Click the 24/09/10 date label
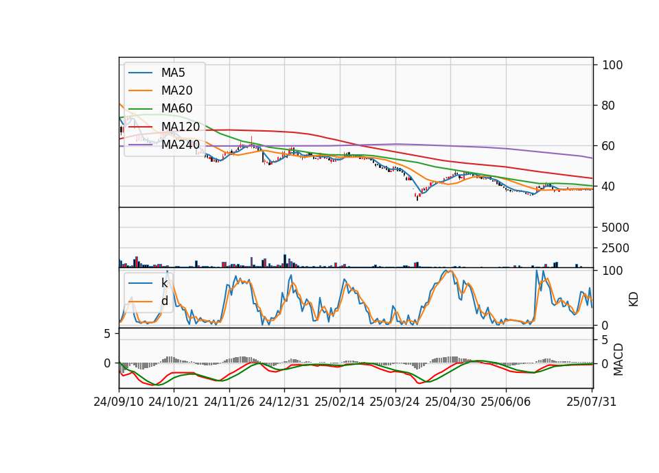Image resolution: width=659 pixels, height=473 pixels. [x=119, y=402]
